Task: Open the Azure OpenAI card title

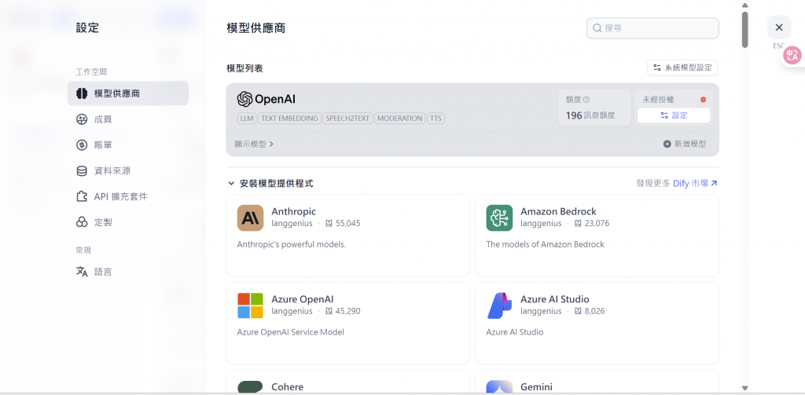Action: [303, 299]
